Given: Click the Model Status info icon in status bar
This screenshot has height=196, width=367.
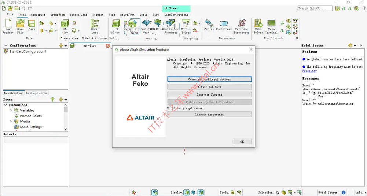Looking at the screenshot, I should click(344, 192).
